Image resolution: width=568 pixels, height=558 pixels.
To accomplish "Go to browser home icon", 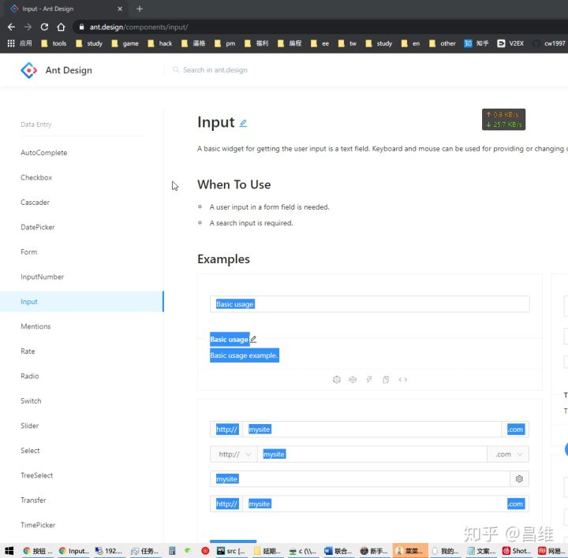I will coord(61,27).
